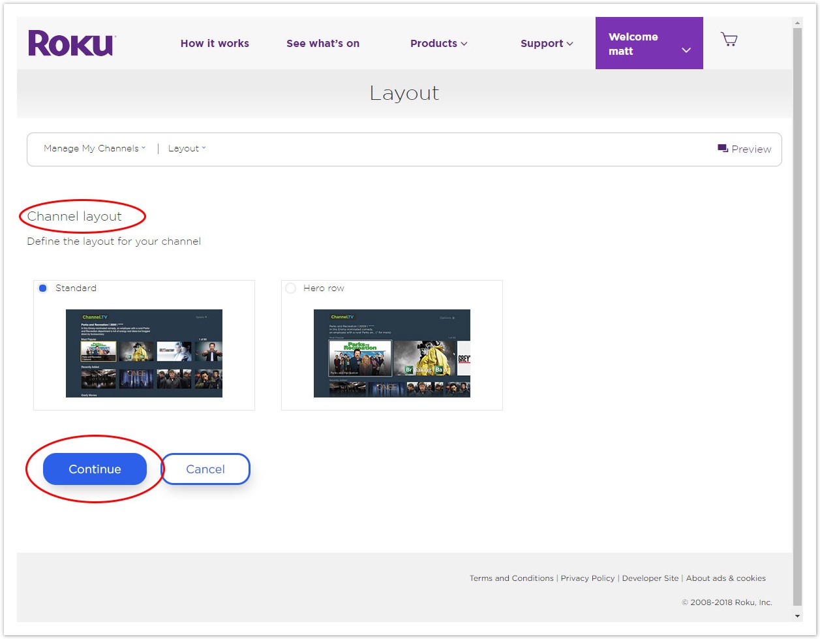Select the Standard layout radio button
Viewport: 820px width, 639px height.
coord(43,288)
